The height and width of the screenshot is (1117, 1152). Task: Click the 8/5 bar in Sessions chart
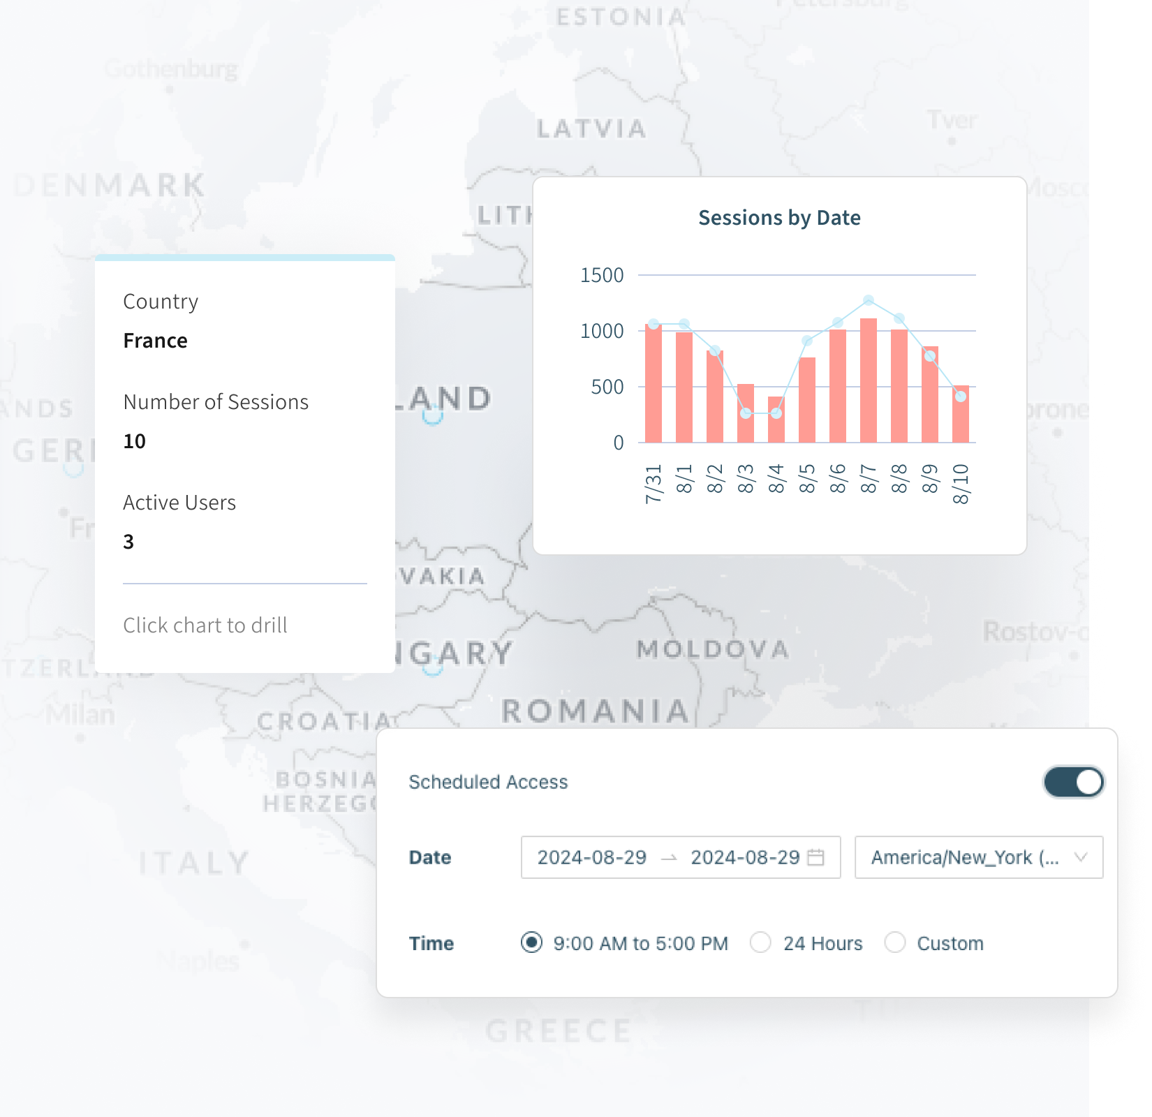point(807,400)
